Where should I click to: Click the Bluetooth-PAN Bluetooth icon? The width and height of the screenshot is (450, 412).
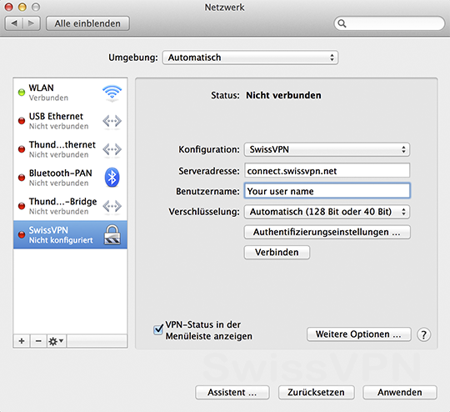112,178
